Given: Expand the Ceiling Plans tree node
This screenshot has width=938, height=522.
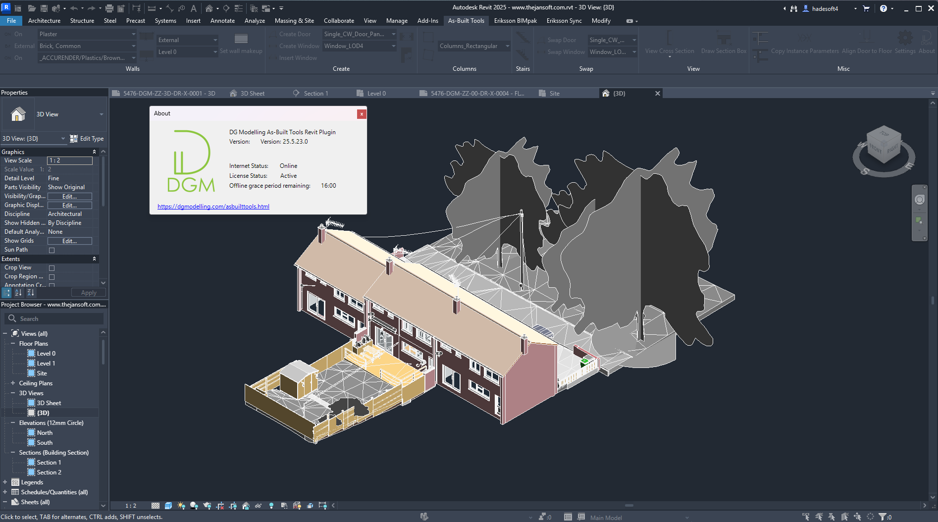Looking at the screenshot, I should (13, 383).
